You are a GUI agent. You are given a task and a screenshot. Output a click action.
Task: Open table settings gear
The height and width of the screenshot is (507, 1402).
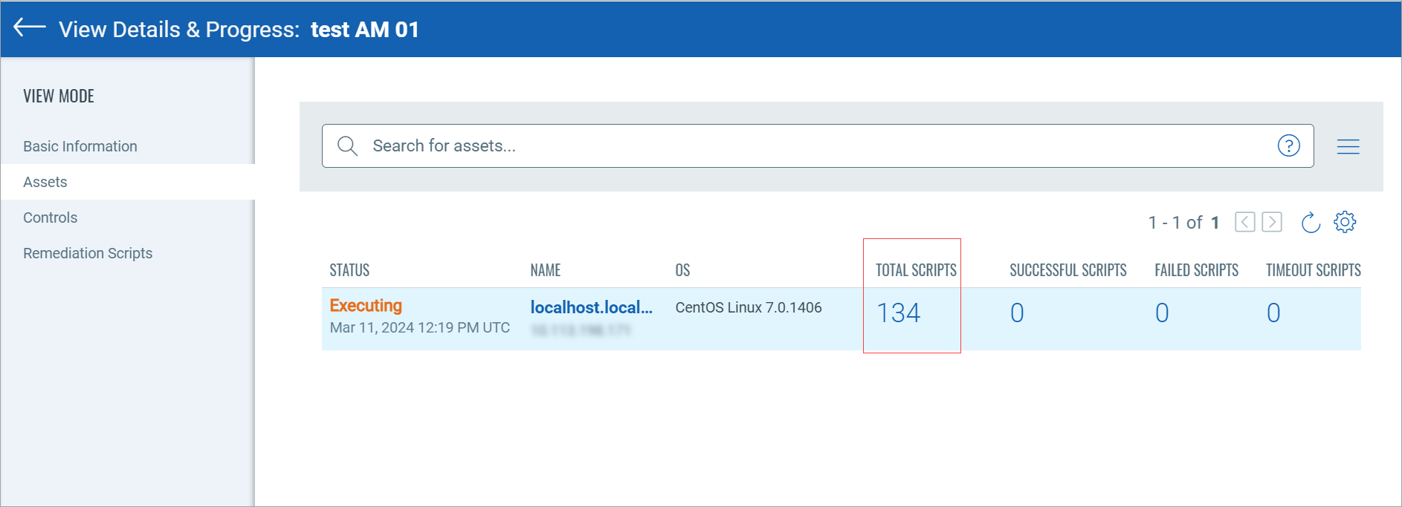(x=1344, y=222)
